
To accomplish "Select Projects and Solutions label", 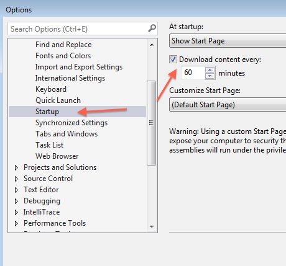I will (60, 167).
